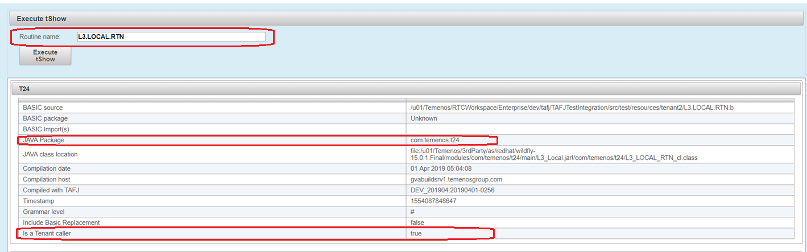Click the Compiled with TAFJ version value

tap(452, 190)
